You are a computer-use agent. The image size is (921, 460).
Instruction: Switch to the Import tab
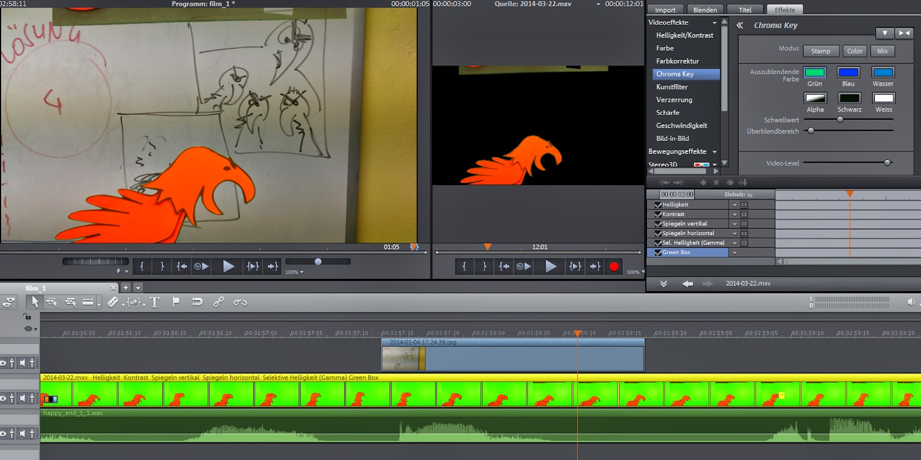(665, 10)
